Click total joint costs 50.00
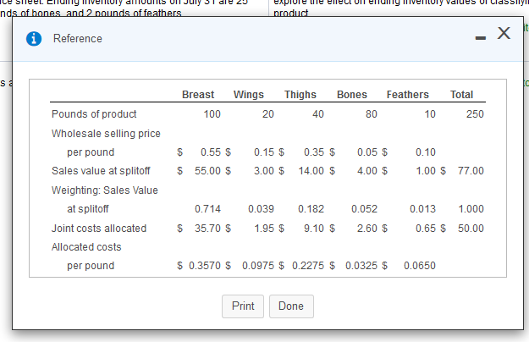The image size is (529, 342). click(471, 229)
